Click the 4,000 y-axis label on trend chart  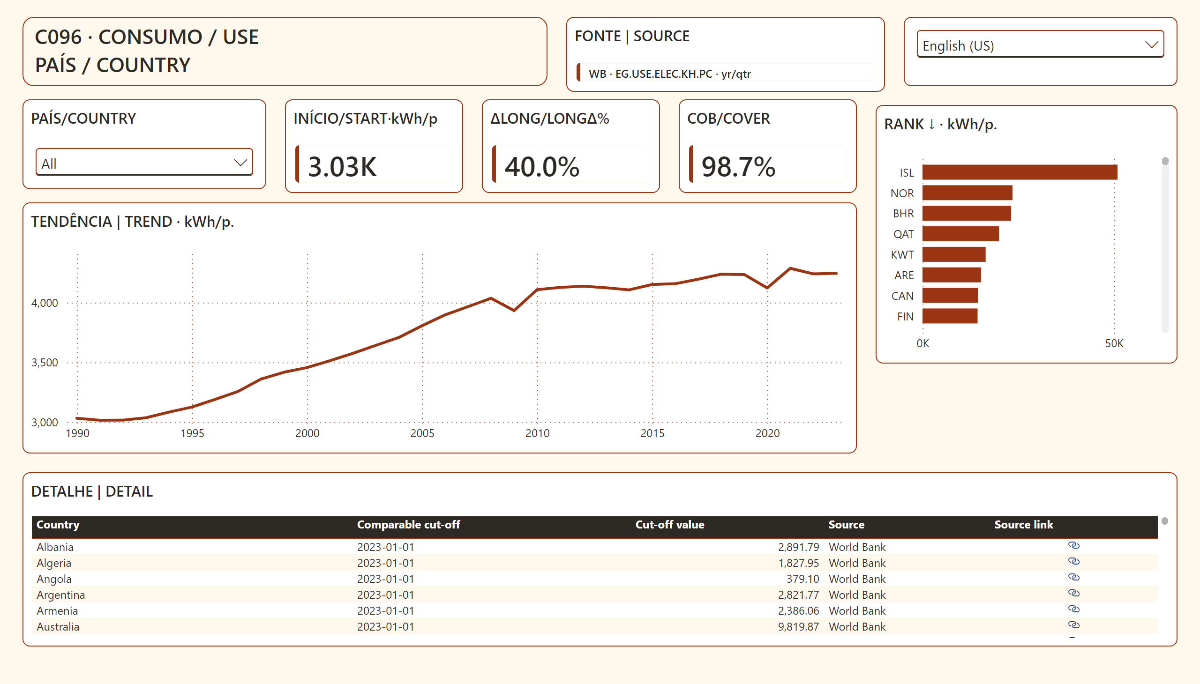(45, 303)
